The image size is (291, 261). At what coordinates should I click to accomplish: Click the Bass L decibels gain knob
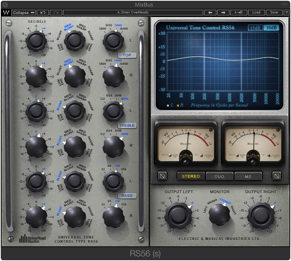click(36, 181)
